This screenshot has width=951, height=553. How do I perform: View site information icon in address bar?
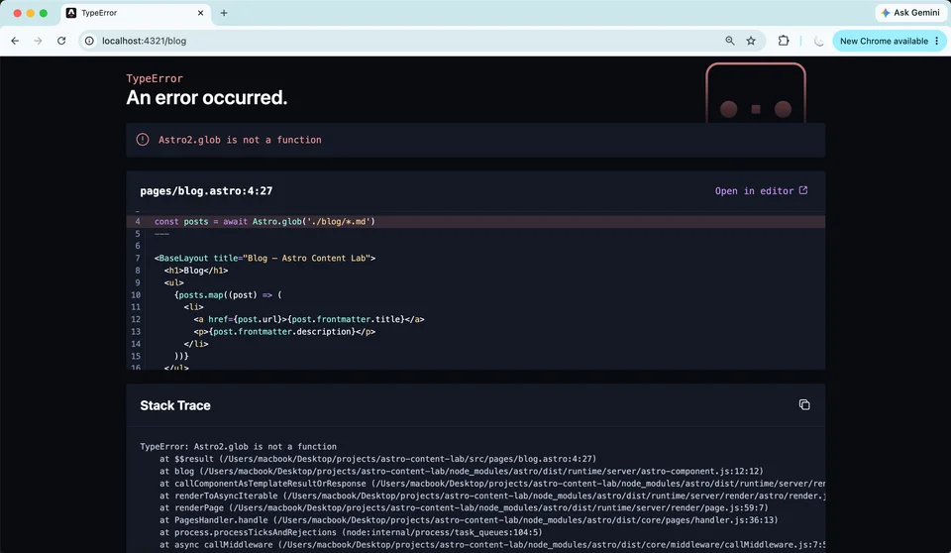pos(89,41)
